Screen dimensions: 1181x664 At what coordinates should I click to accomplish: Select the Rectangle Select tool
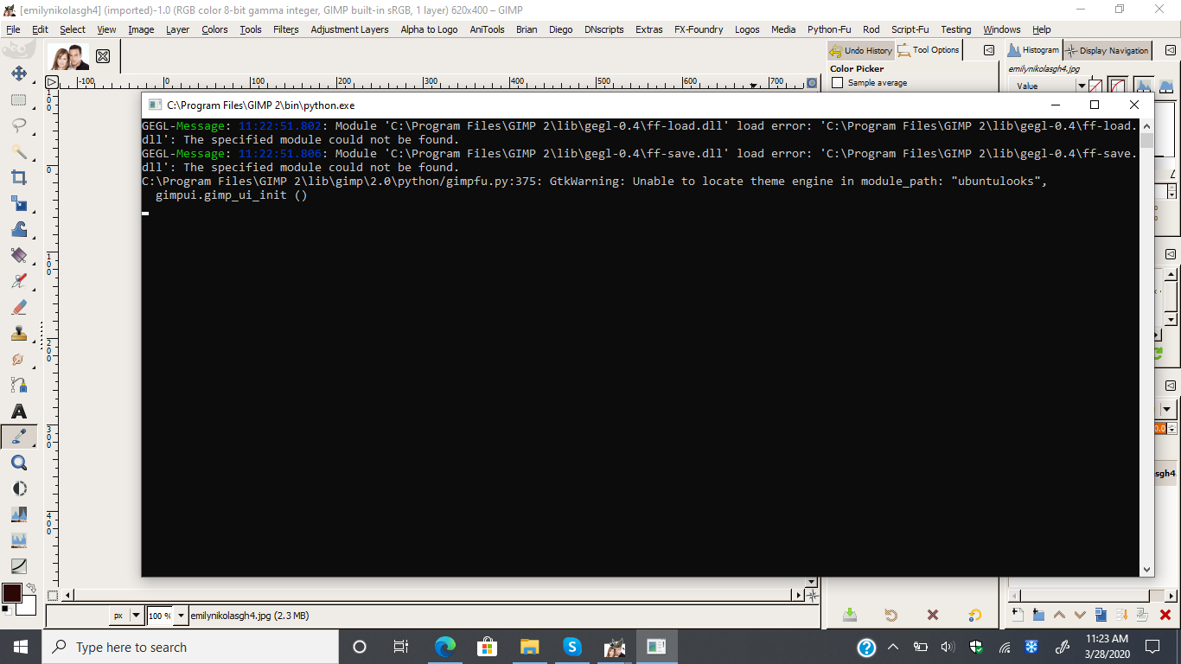18,100
